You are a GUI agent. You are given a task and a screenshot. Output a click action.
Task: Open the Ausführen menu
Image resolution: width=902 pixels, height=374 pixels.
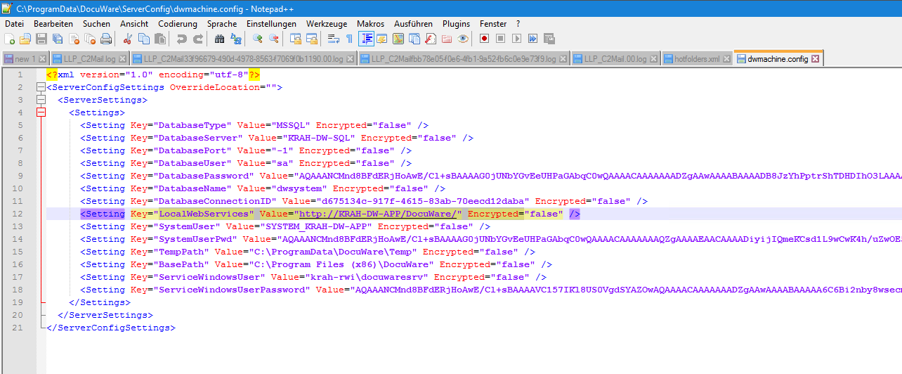(413, 24)
